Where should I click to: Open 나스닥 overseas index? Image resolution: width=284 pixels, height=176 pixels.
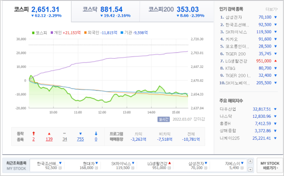(x=226, y=116)
